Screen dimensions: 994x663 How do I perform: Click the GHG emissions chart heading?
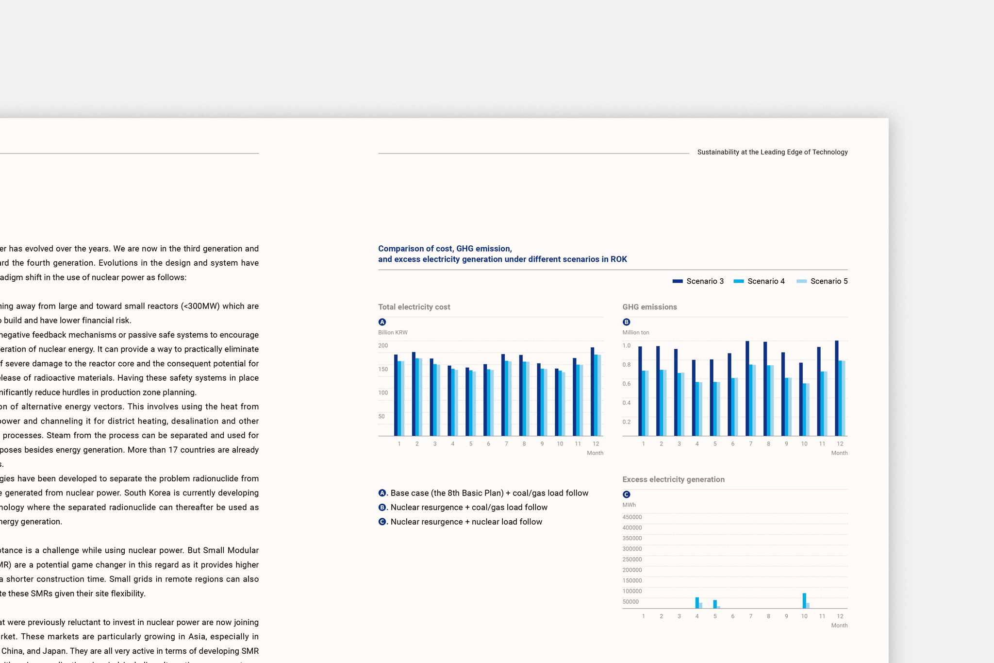click(x=649, y=307)
